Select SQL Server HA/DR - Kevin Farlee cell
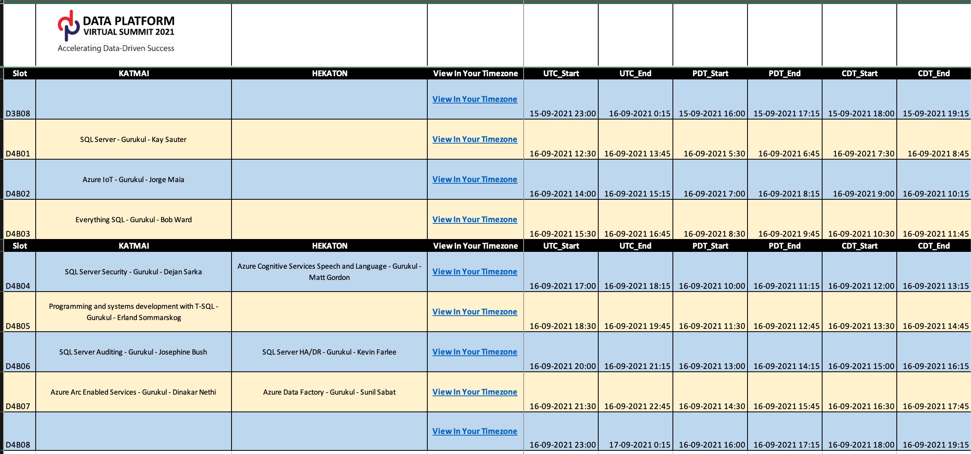 [329, 352]
